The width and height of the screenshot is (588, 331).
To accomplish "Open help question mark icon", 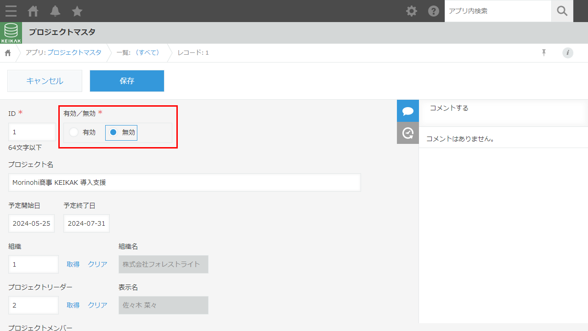I will point(434,11).
